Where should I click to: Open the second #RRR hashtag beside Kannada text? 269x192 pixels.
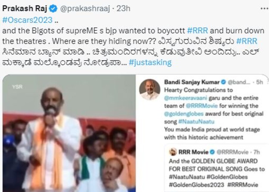coord(247,41)
